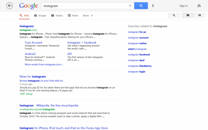Switch to column view layout
This screenshot has height=130, width=208.
click(199, 15)
